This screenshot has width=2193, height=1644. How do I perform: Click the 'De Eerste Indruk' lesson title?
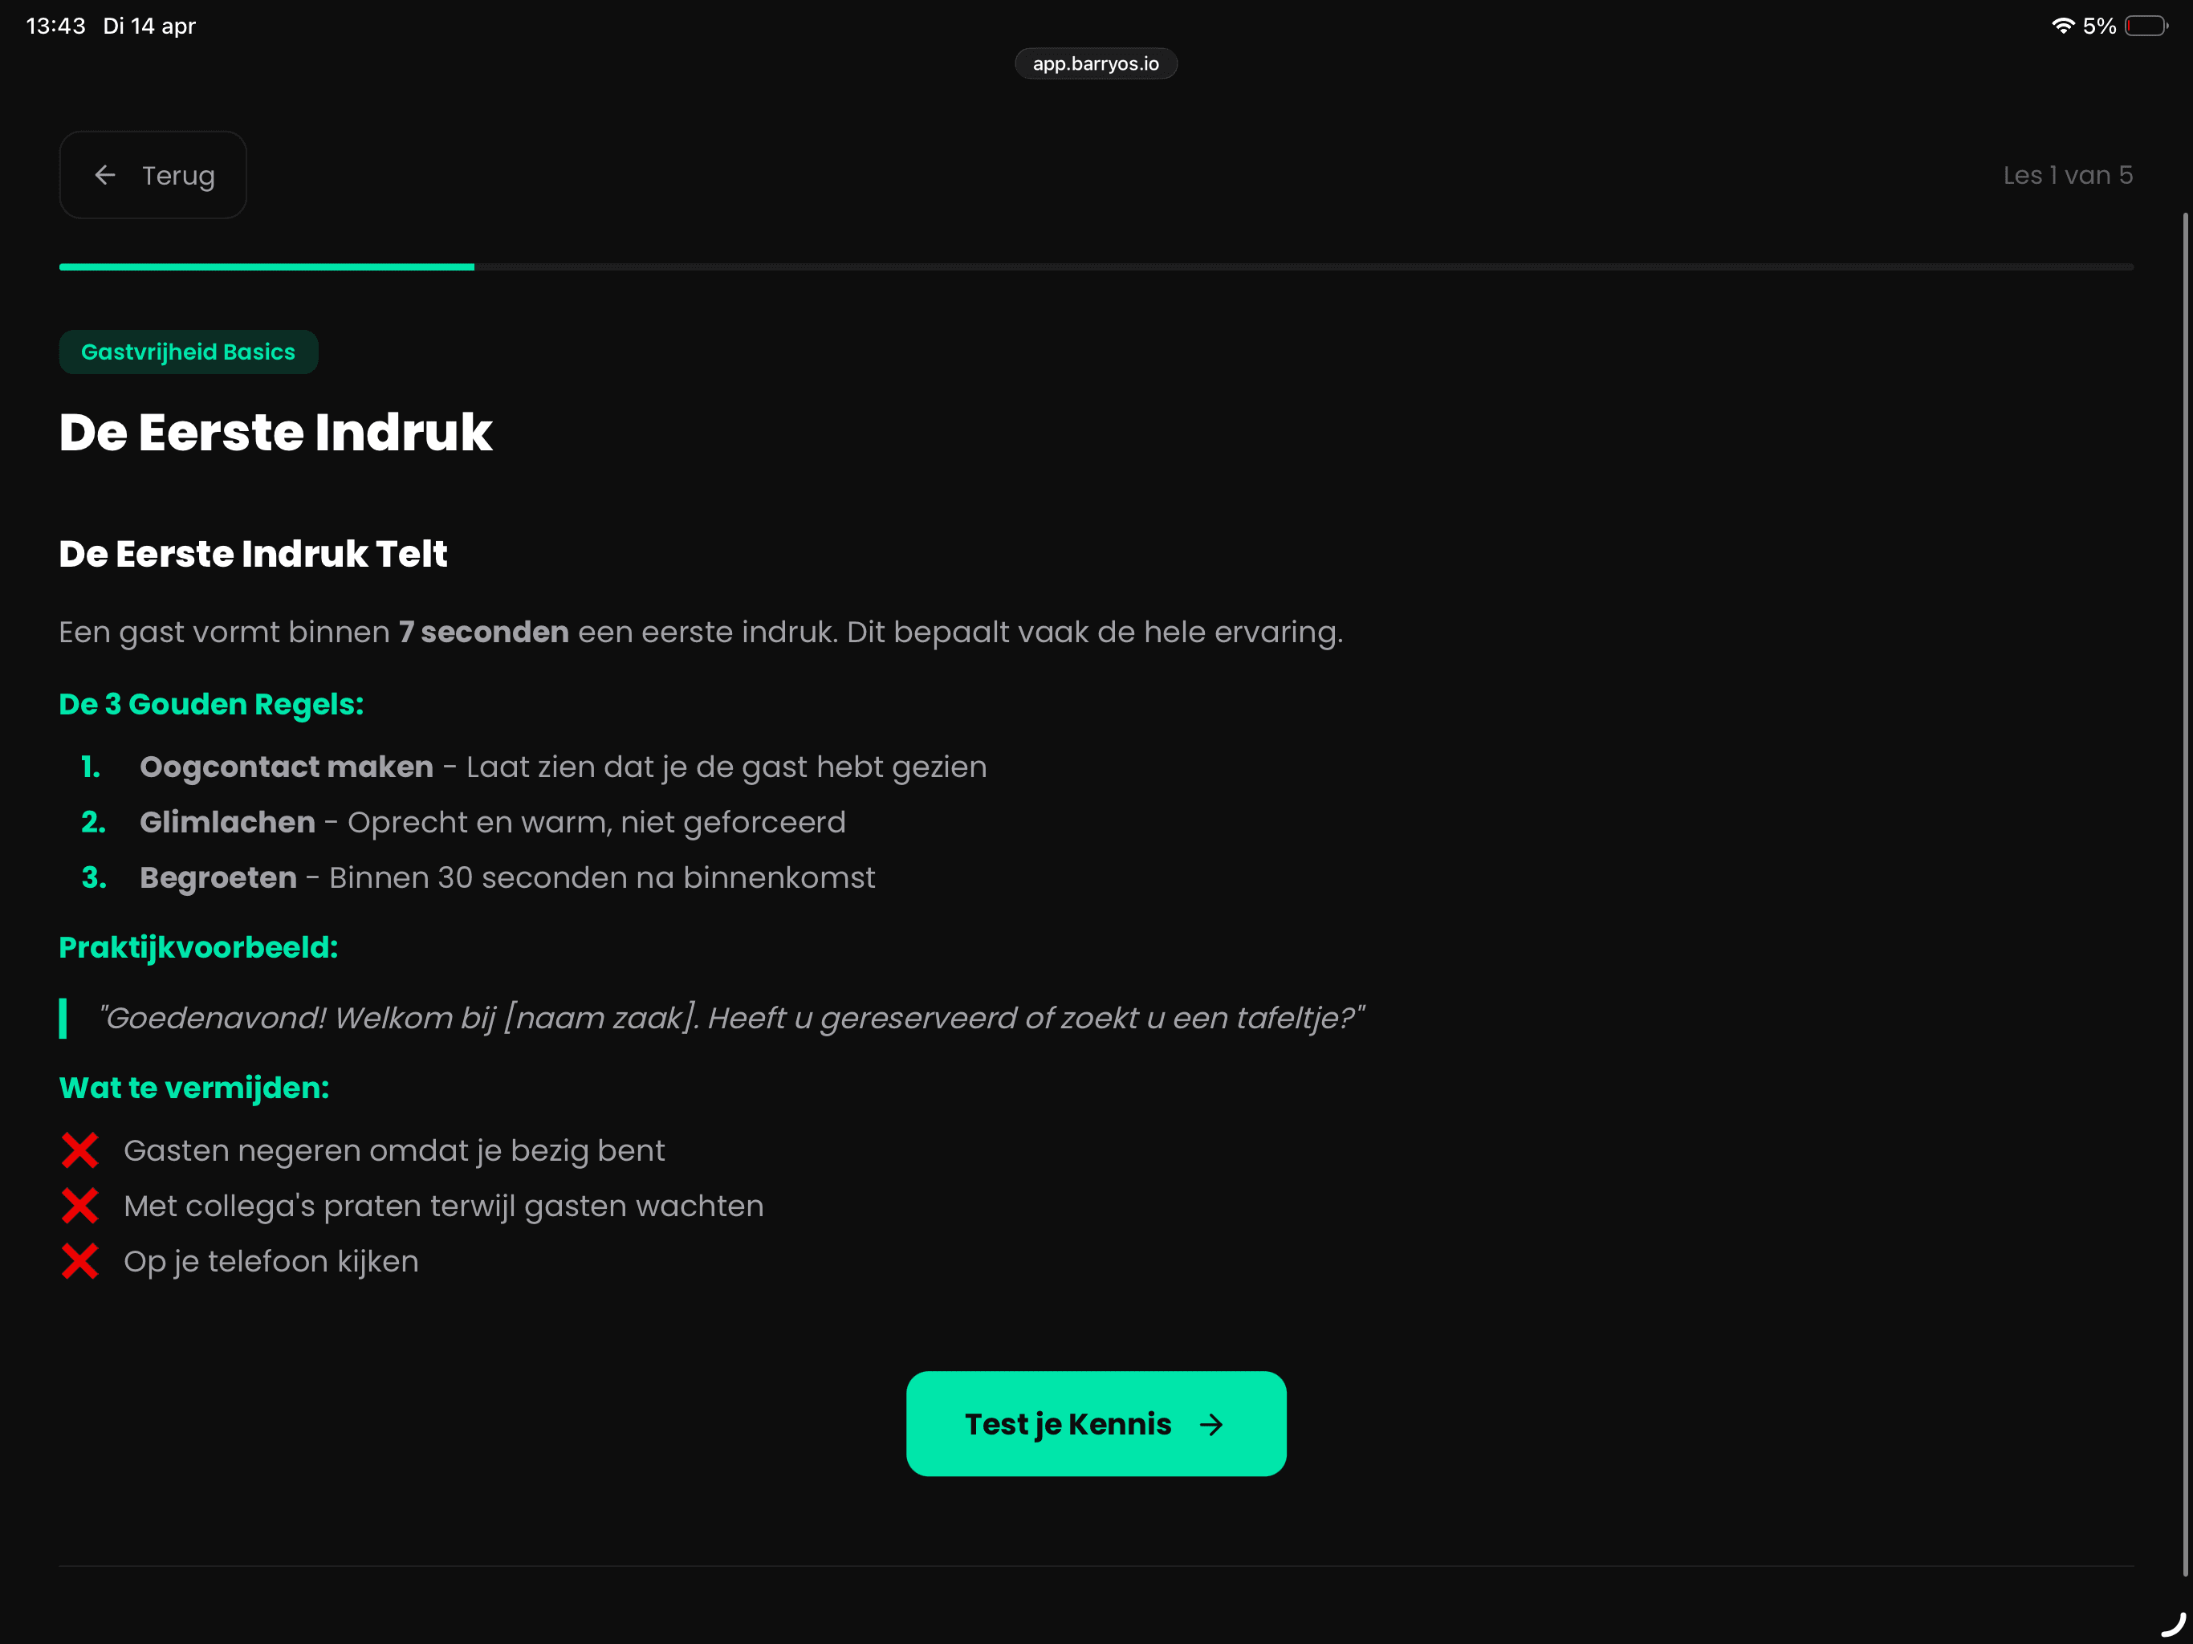click(275, 433)
